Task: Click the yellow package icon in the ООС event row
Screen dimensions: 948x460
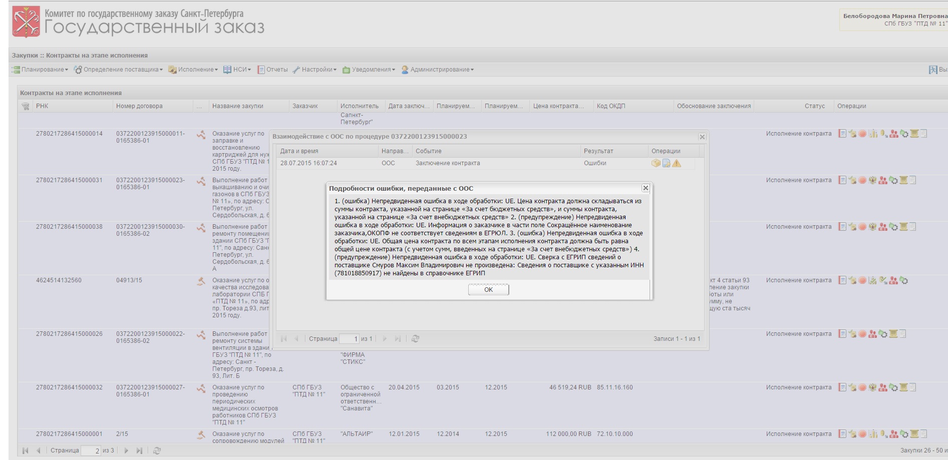Action: (x=656, y=163)
